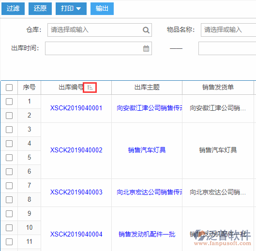256x251 pixels.
Task: Click 销售发货单 cell 销售汽车灯具
Action: pyautogui.click(x=218, y=150)
